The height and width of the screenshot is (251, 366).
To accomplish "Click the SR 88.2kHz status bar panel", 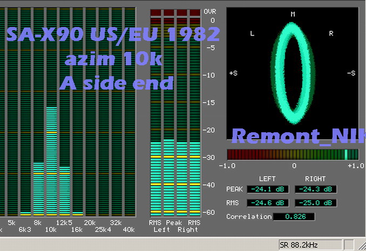I will tap(310, 245).
